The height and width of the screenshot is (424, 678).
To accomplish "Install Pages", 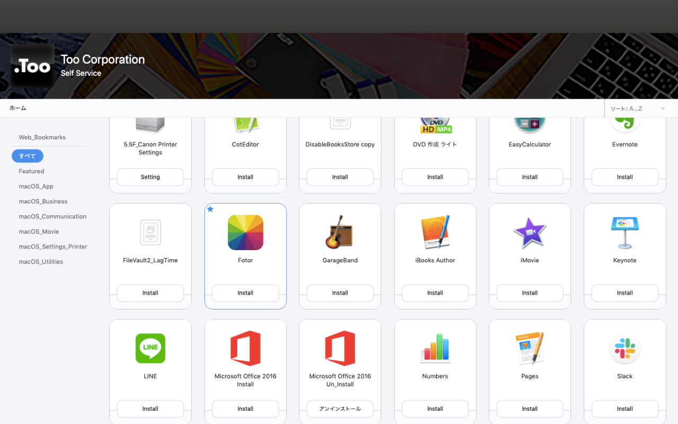I will 530,409.
